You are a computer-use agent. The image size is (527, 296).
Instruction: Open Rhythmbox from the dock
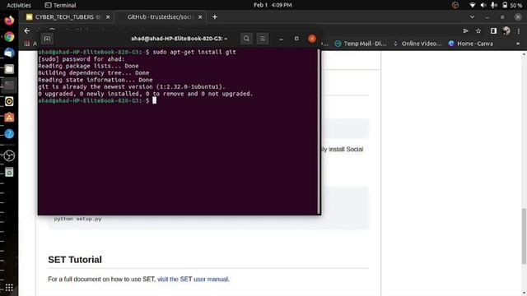tap(9, 101)
